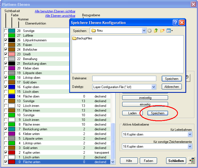Select the row '0 Fläche unten'
The image size is (198, 168).
(57, 162)
